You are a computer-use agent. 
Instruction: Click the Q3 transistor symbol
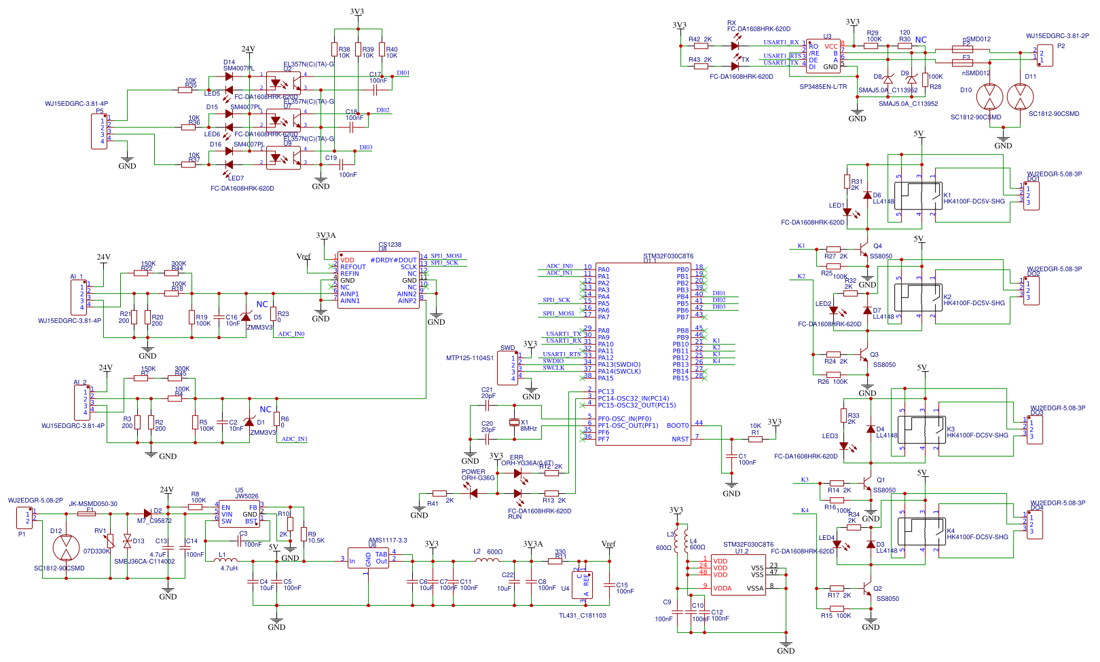pos(864,355)
